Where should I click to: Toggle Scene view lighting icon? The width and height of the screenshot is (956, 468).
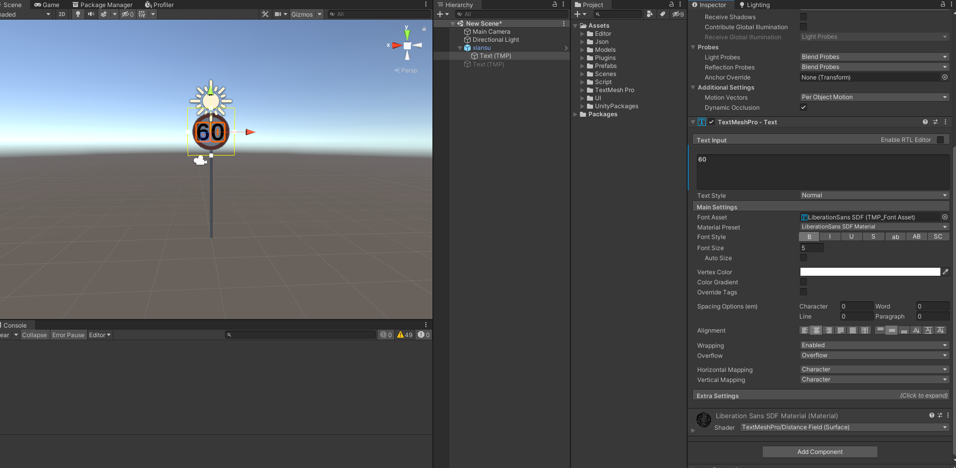point(77,14)
